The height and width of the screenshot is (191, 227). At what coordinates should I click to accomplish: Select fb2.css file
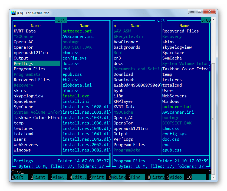point(71,80)
